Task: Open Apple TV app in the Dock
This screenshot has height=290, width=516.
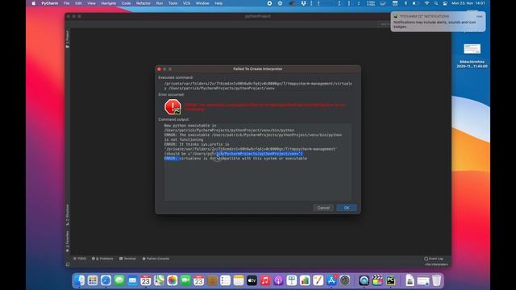Action: (252, 280)
